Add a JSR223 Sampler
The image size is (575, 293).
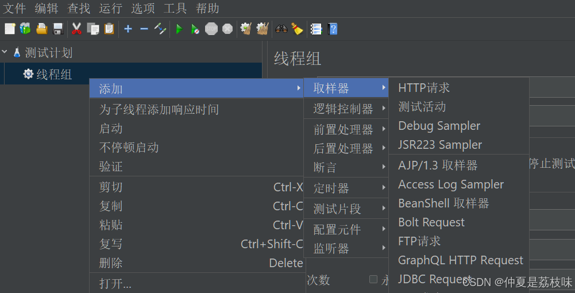[x=459, y=145]
